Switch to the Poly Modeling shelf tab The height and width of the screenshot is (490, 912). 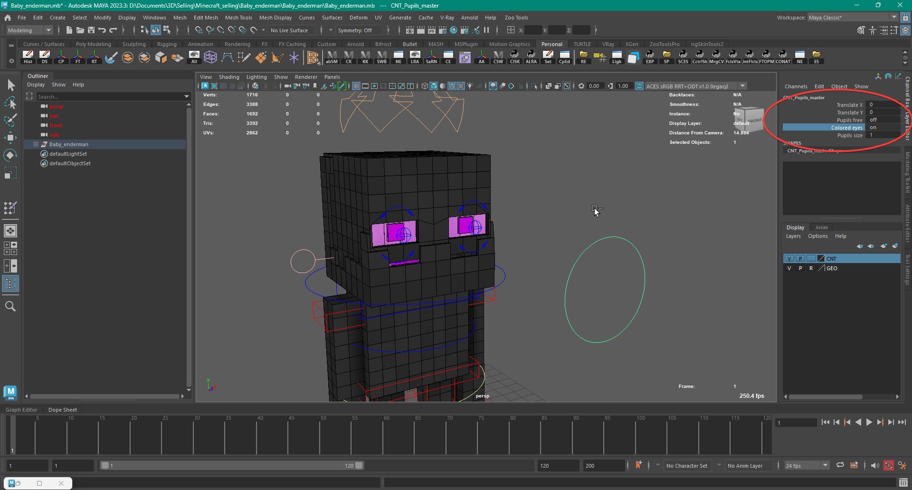click(94, 44)
